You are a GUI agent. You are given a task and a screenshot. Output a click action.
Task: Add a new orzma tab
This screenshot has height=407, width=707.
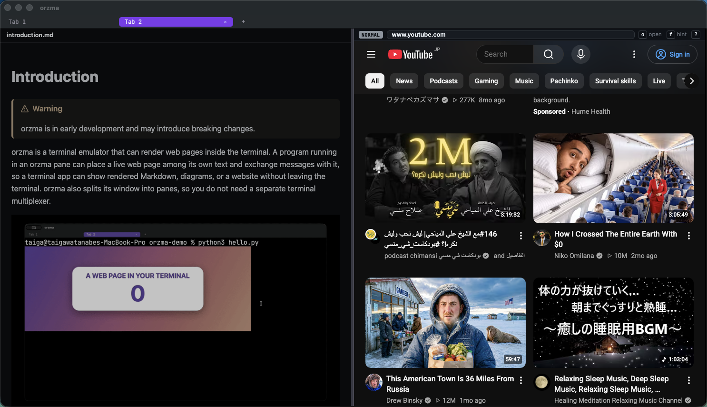(243, 22)
